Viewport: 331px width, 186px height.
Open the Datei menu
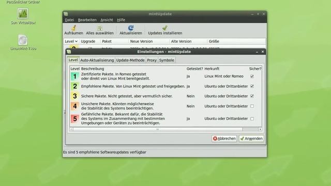69,20
